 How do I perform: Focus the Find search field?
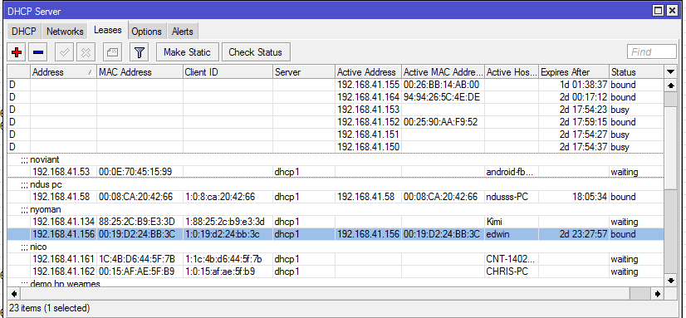pyautogui.click(x=652, y=52)
